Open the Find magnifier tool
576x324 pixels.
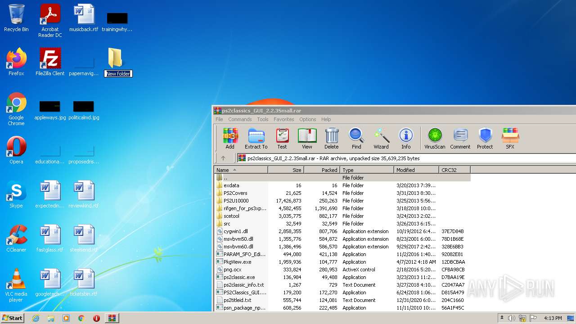(356, 139)
